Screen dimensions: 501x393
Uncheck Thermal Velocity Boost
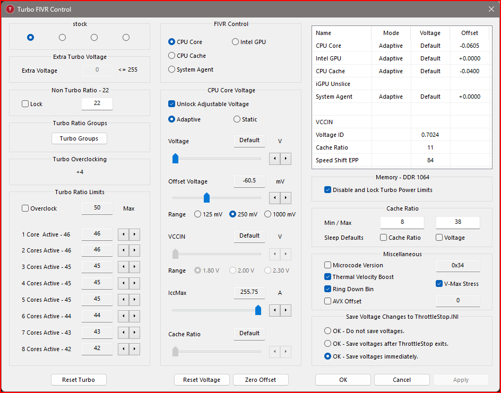tap(328, 277)
